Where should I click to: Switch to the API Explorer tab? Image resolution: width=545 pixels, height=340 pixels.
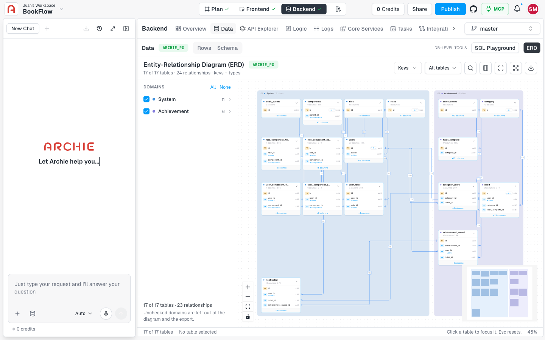point(259,29)
